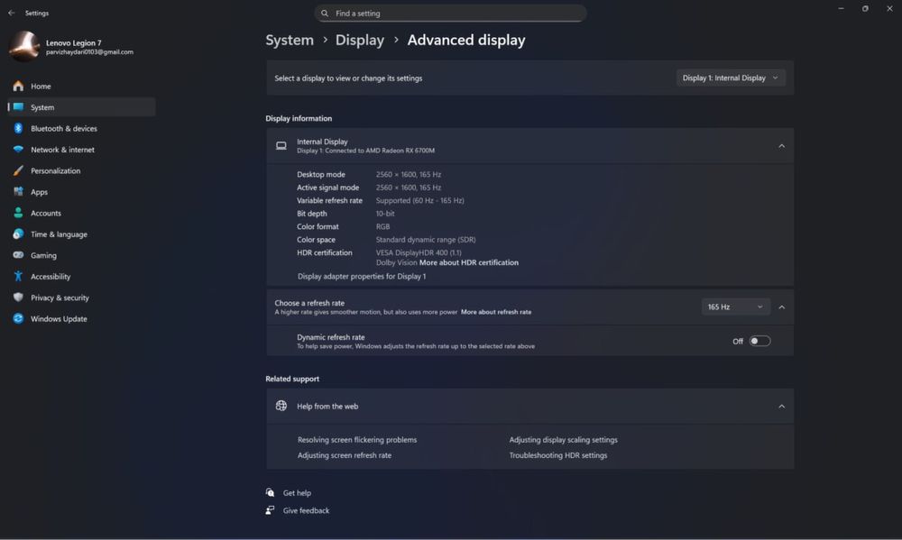Click the laptop icon beside Internal Display
Screen dimensions: 902x540
pyautogui.click(x=281, y=146)
